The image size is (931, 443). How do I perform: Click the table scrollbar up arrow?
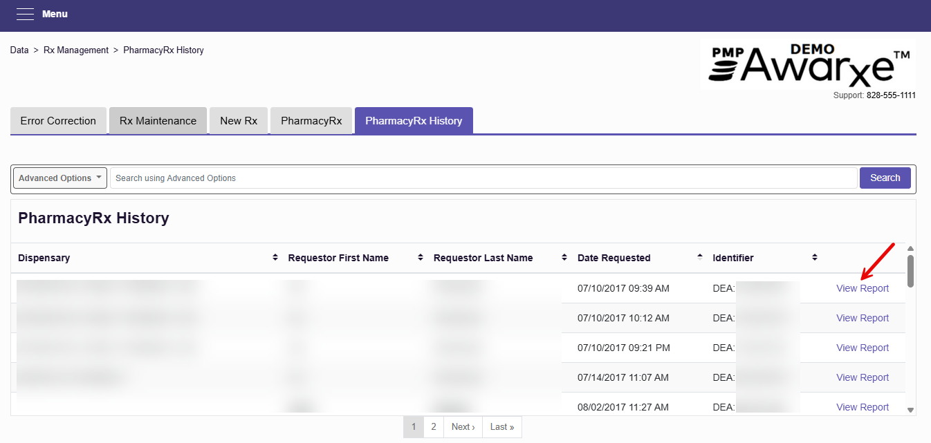[910, 249]
